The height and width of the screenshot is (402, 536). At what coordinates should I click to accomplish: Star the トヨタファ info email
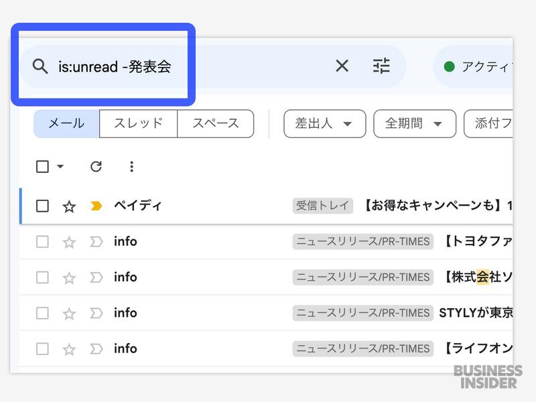(69, 242)
